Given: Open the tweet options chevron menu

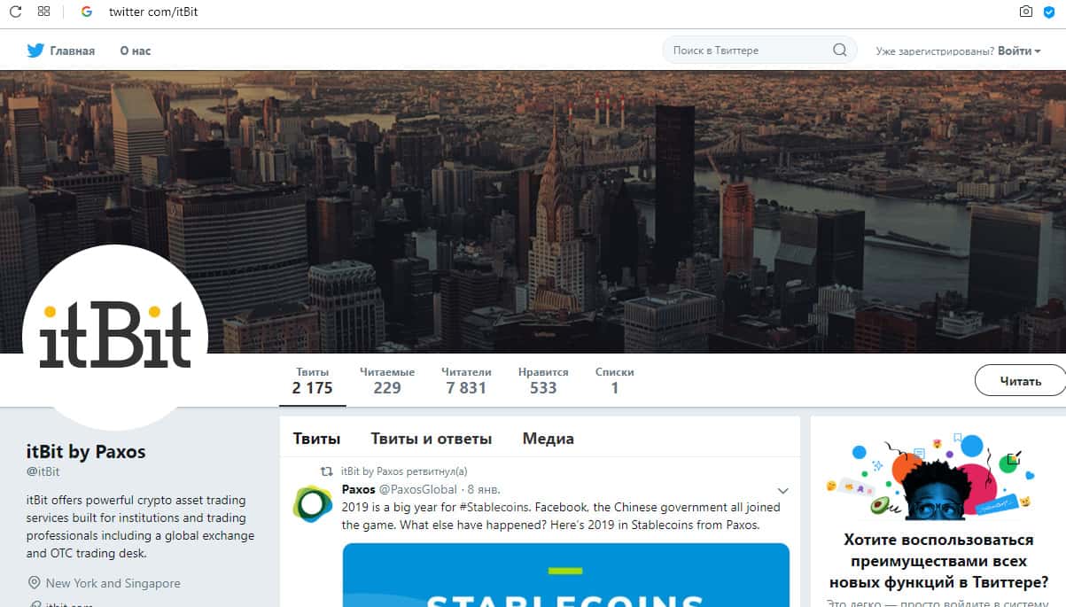Looking at the screenshot, I should (782, 490).
